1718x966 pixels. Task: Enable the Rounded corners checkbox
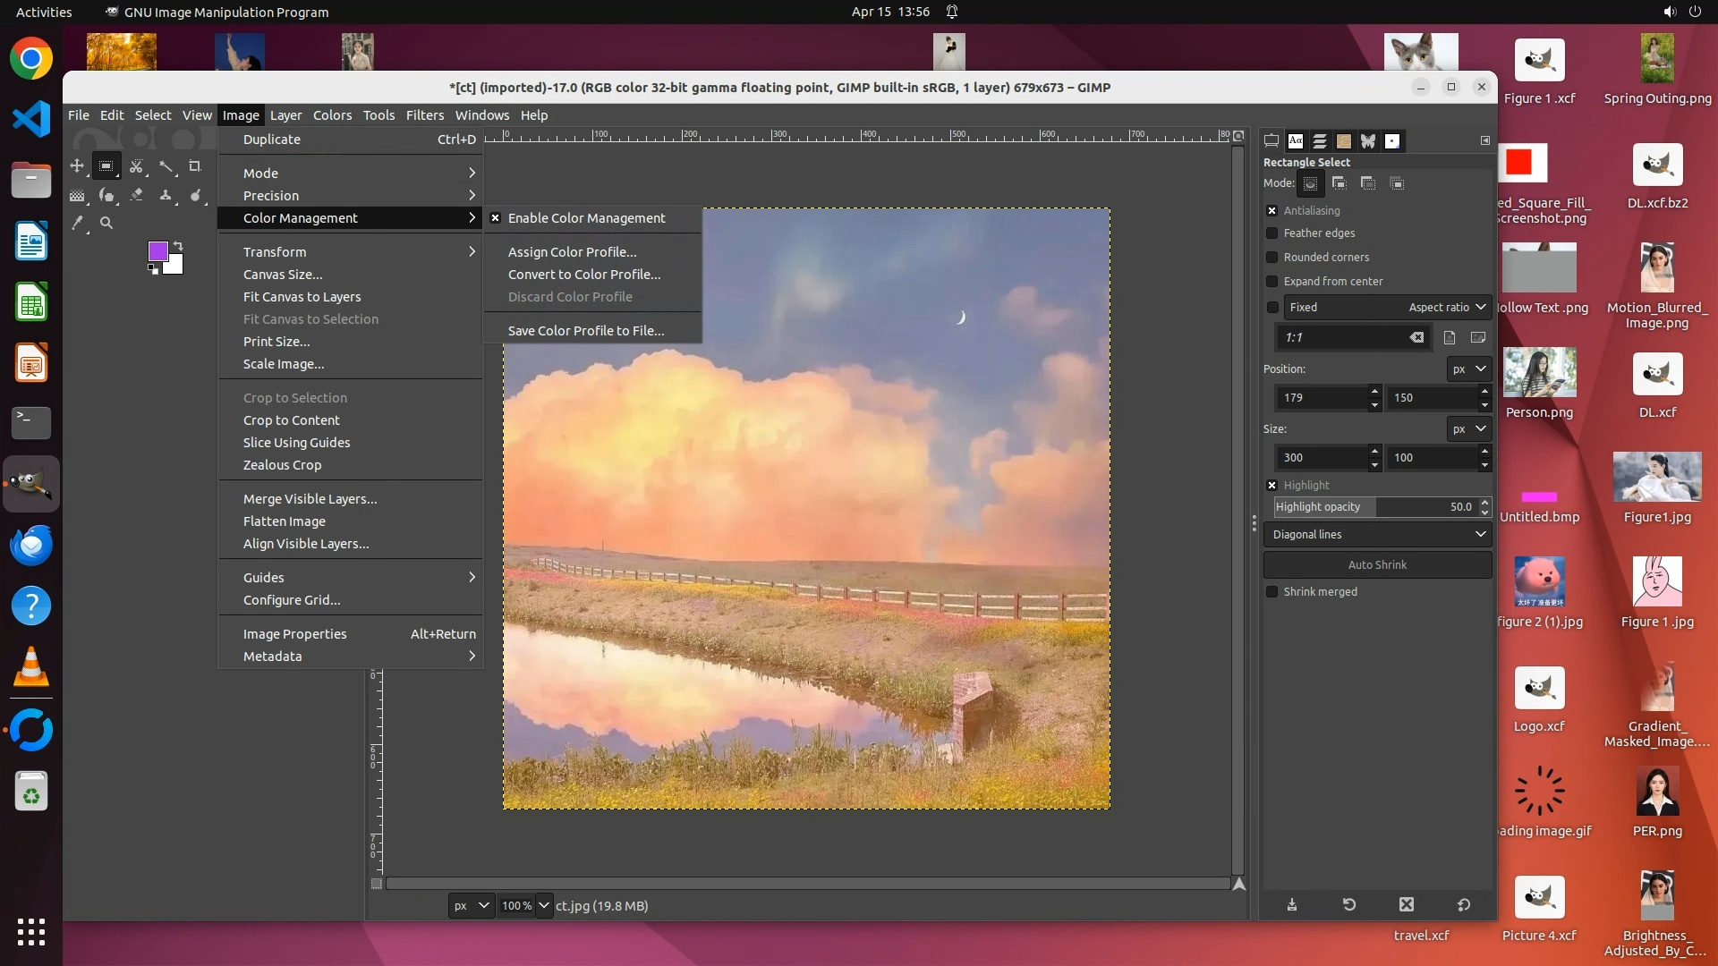[1271, 258]
